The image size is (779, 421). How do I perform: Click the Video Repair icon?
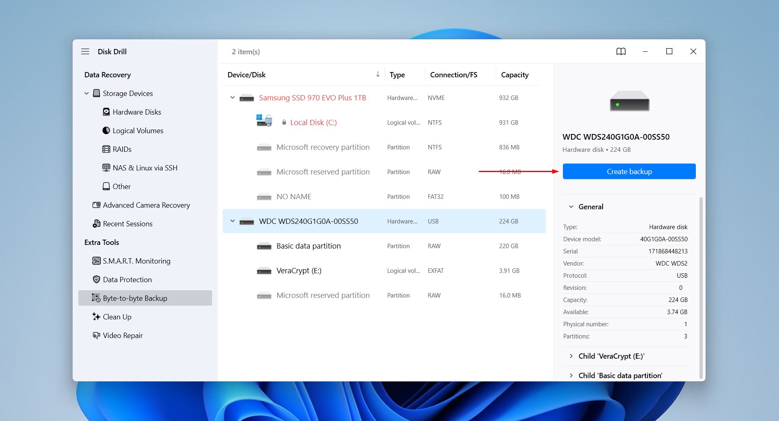[96, 335]
